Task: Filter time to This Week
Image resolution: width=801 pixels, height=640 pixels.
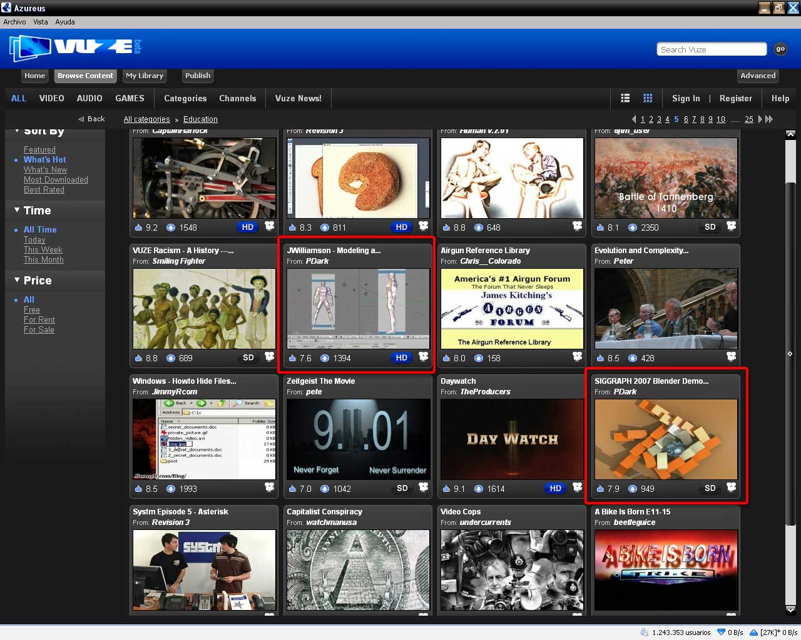Action: pos(43,249)
